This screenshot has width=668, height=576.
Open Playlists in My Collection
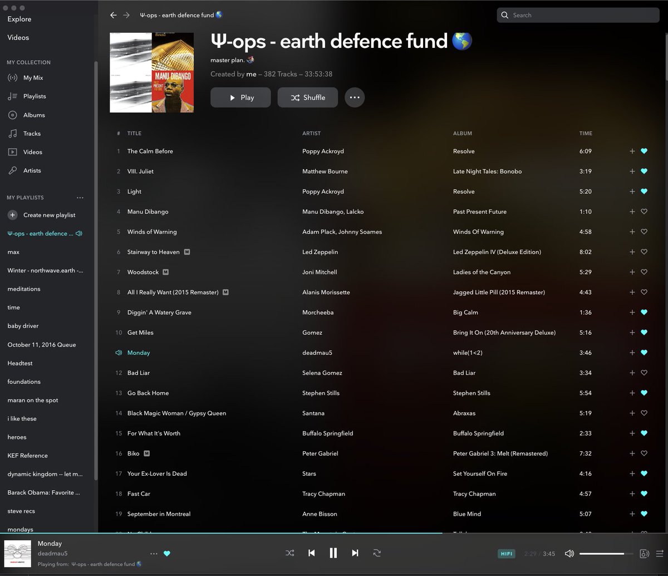(35, 96)
